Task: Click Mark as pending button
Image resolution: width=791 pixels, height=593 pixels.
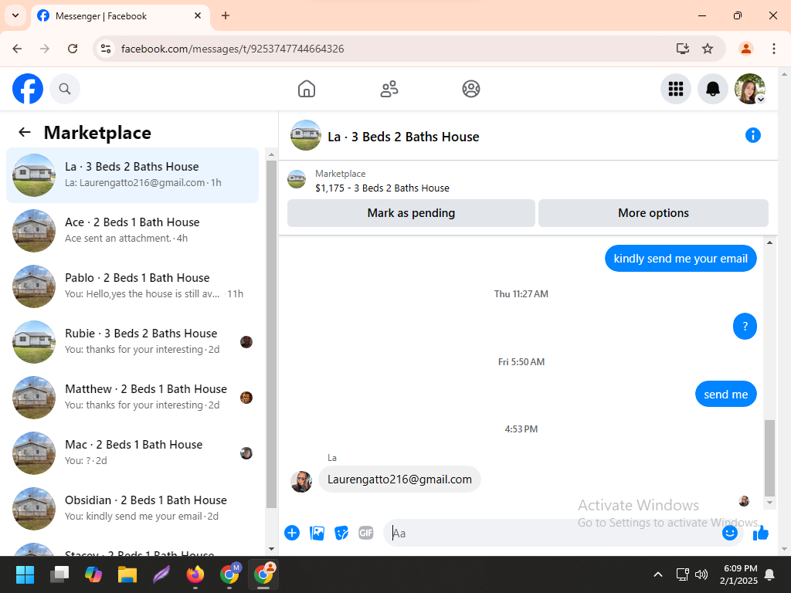Action: [411, 213]
